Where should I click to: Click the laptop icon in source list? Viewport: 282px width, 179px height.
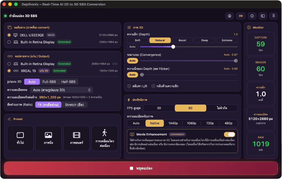click(16, 42)
